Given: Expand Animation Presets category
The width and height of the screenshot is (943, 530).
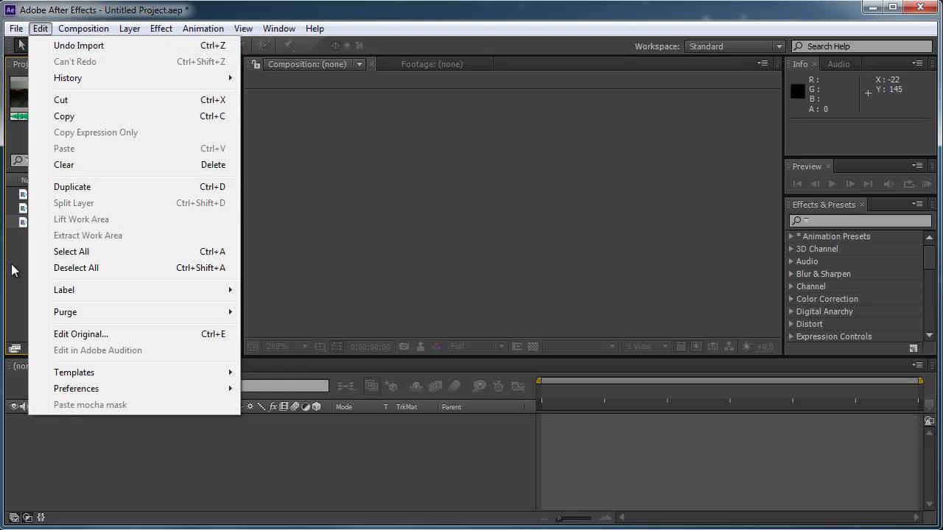Looking at the screenshot, I should point(791,236).
